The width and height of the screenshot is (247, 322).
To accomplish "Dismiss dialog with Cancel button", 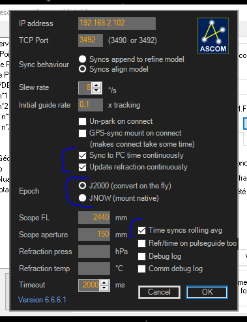I will 159,292.
